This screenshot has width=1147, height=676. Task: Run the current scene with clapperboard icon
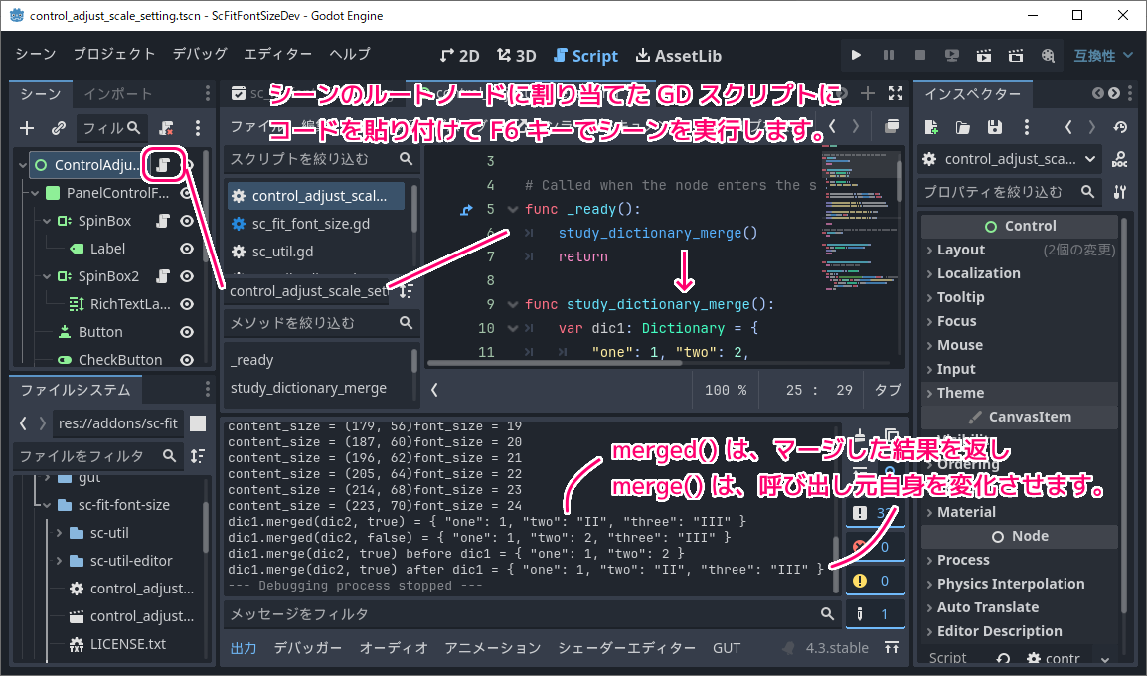pyautogui.click(x=984, y=56)
